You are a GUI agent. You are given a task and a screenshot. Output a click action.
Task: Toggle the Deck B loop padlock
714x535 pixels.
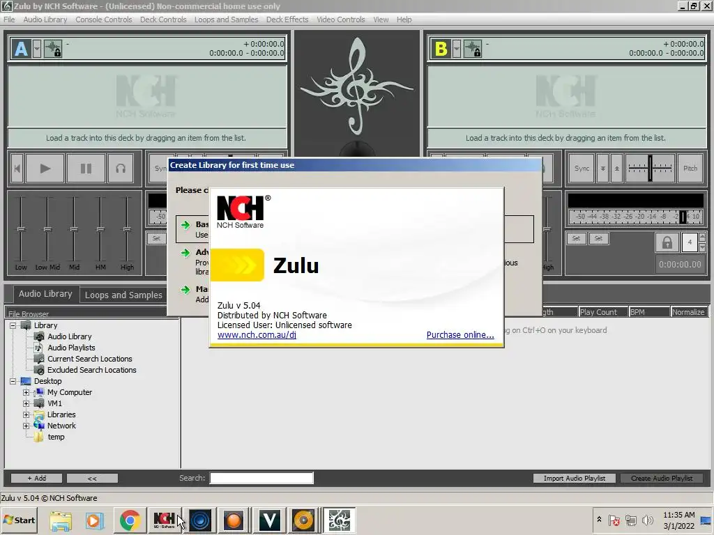667,242
